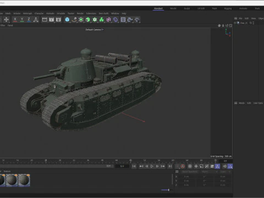Step to the previous frame
Image resolution: width=264 pixels, height=198 pixels.
coord(147,166)
